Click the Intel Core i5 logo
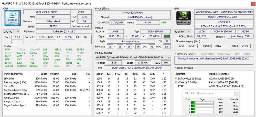256x117 pixels. (13, 18)
